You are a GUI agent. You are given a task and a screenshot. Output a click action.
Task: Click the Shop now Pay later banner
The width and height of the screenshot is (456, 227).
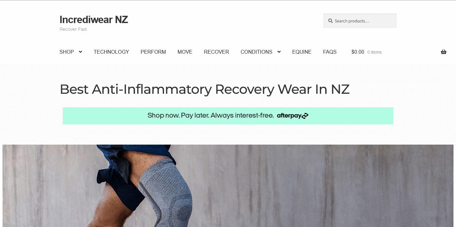point(228,116)
